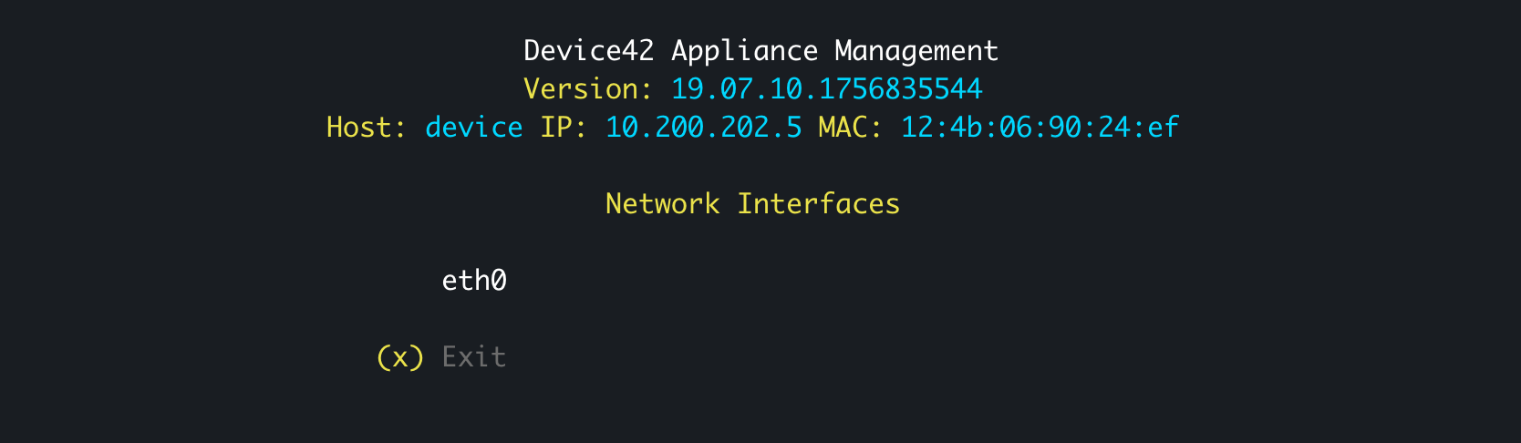Click the hostname value "device"

(474, 128)
